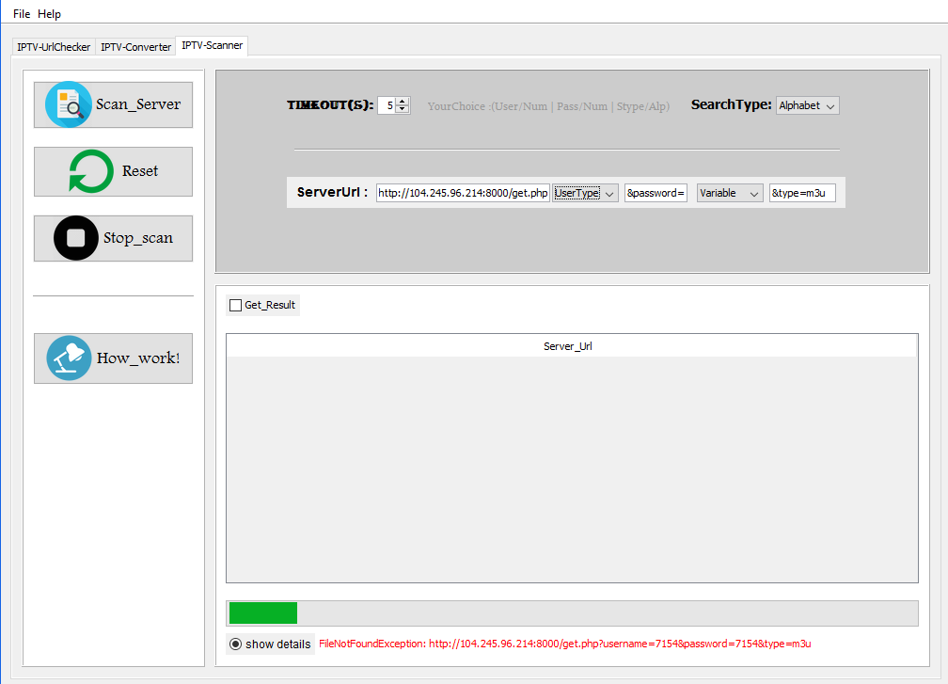
Task: Select the IPTV-Scanner tab
Action: tap(212, 45)
